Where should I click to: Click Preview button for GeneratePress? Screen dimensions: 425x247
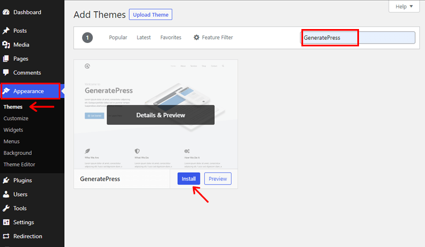(218, 179)
